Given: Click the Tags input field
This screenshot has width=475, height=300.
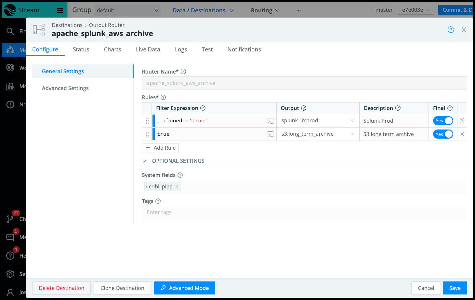Looking at the screenshot, I should (304, 212).
